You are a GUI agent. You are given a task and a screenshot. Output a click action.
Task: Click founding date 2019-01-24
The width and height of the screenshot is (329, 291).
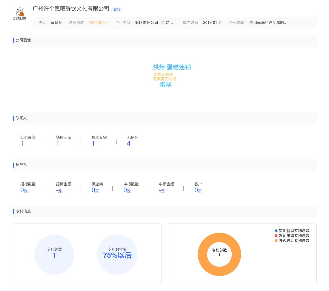(x=213, y=22)
